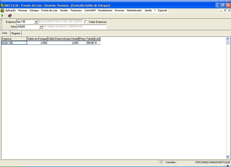Click the toolbar options arrow left of Empresa
Screen dimensions: 231x167
1,20
